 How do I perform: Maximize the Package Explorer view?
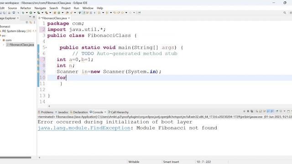[34, 17]
